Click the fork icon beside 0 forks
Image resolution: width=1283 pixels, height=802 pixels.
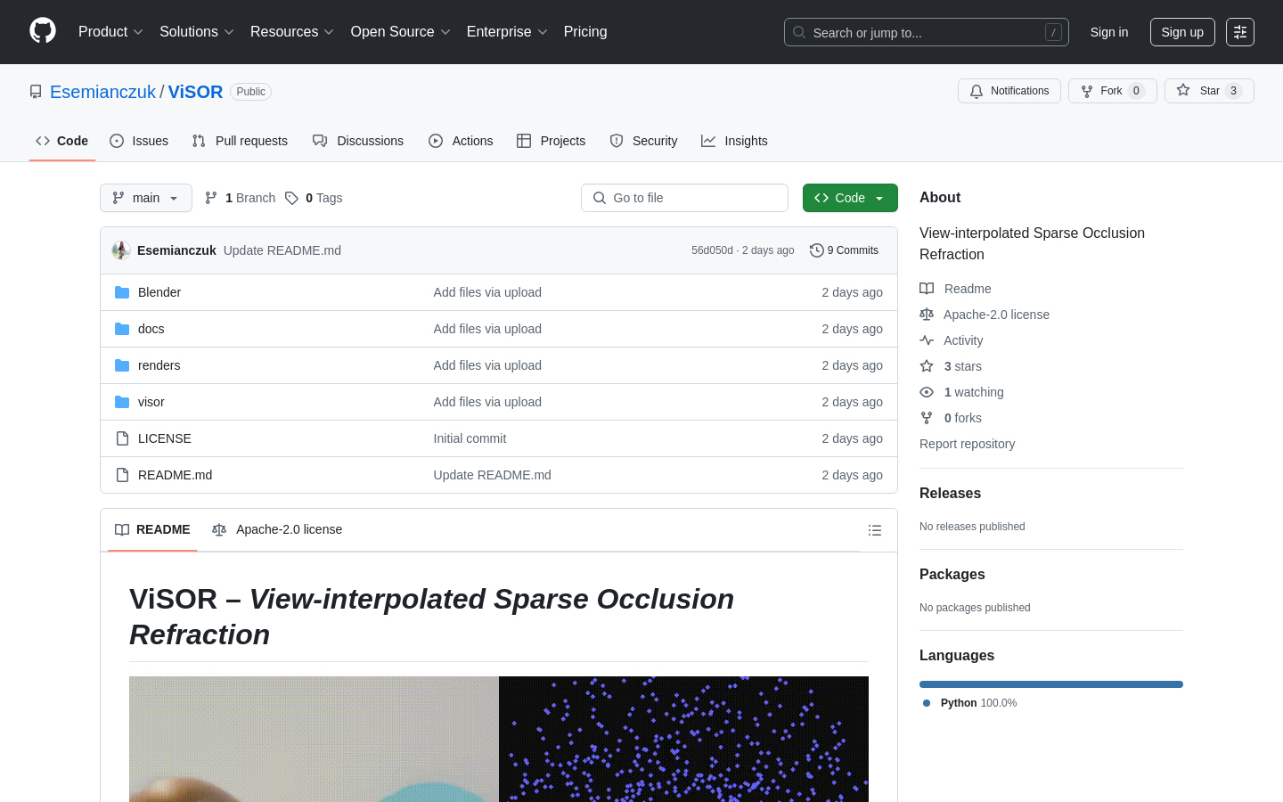(927, 418)
